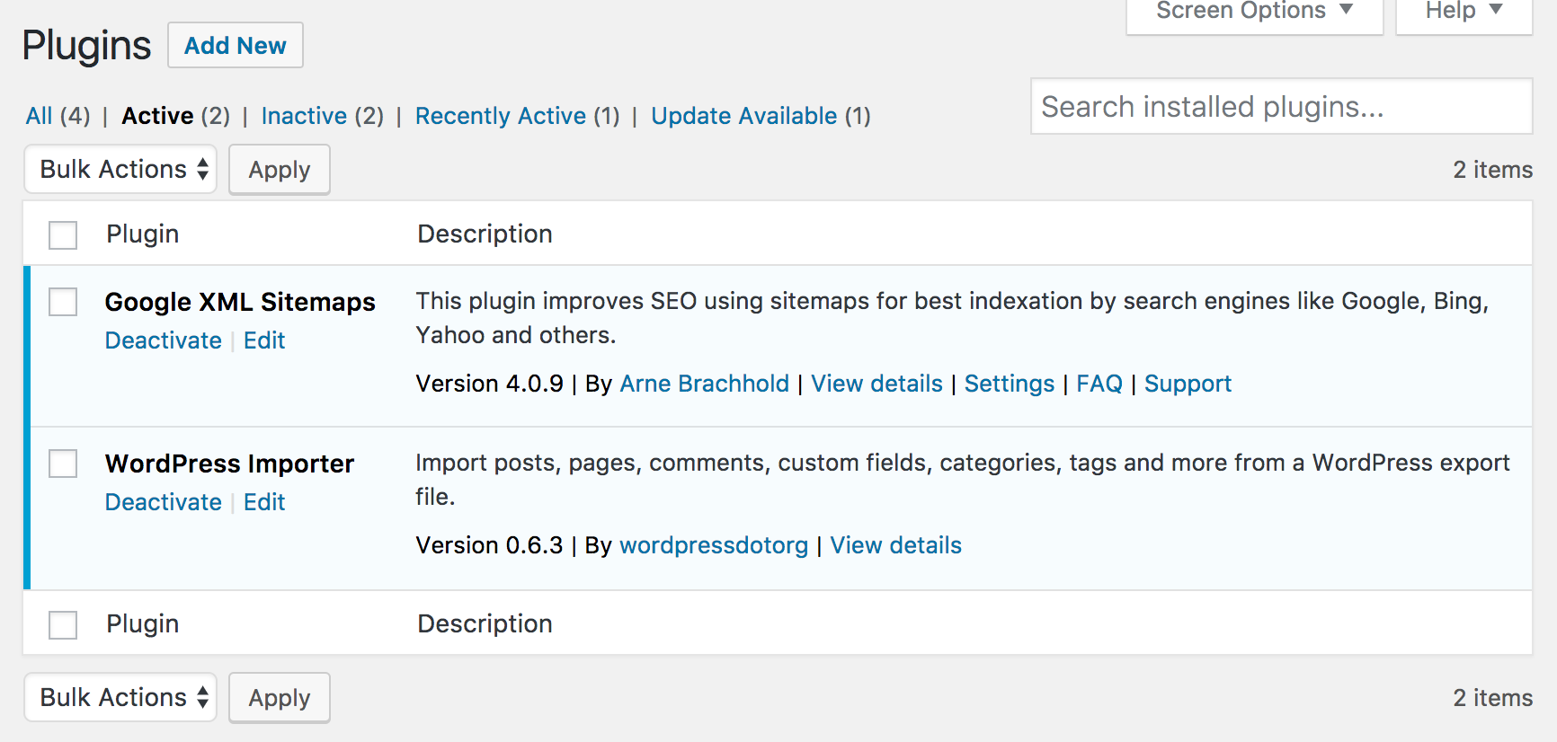This screenshot has height=742, width=1557.
Task: Toggle select-all checkbox in table header
Action: point(63,235)
